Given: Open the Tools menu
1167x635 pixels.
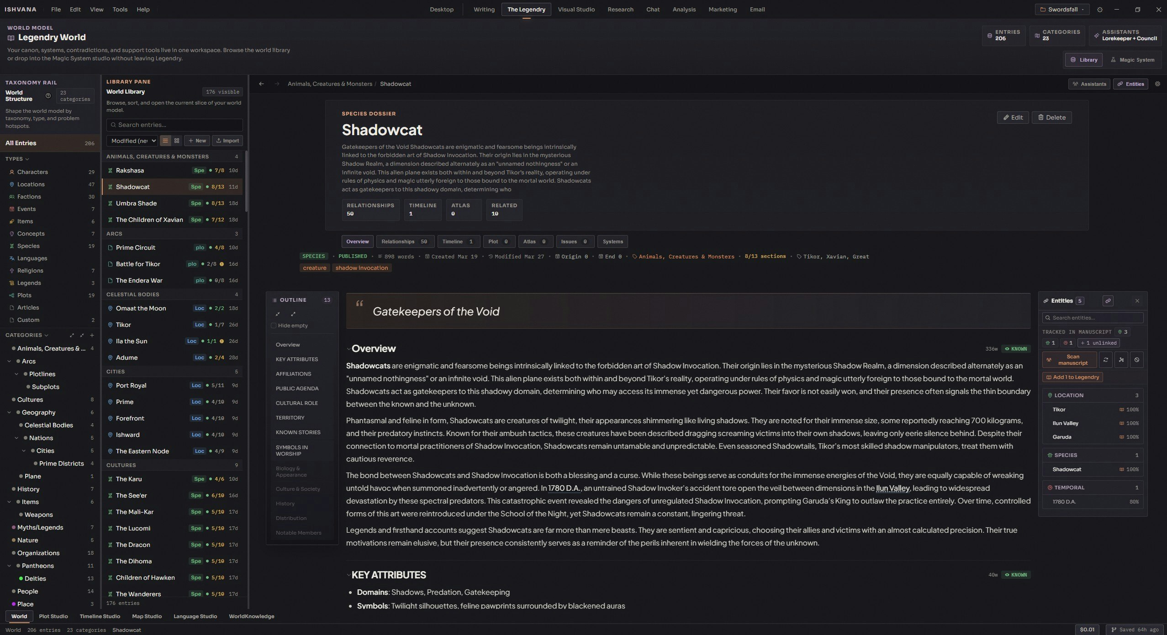Looking at the screenshot, I should click(x=120, y=9).
